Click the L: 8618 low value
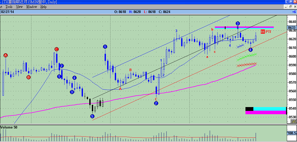Screen dimensions: 297x142 pyautogui.click(x=150, y=12)
